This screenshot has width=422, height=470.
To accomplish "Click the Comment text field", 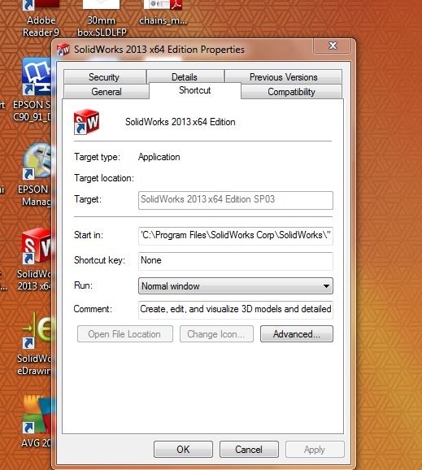I will 236,310.
